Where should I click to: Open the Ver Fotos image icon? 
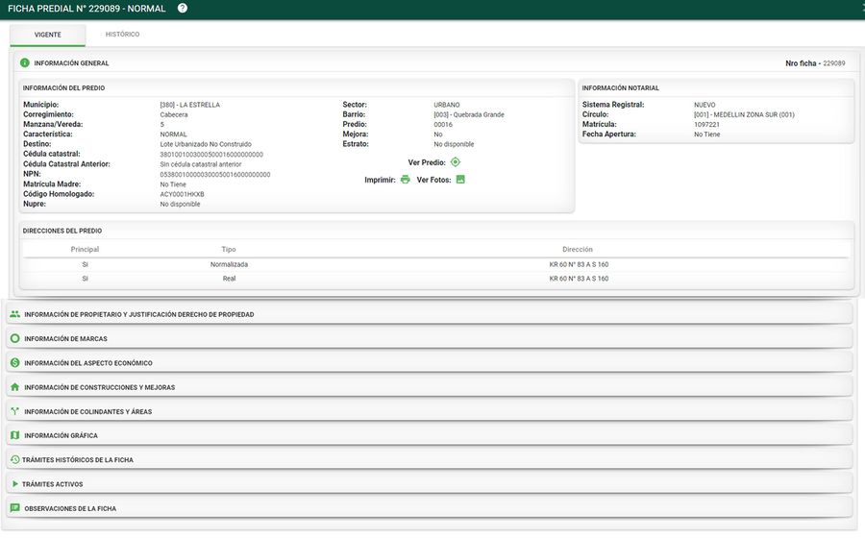460,180
